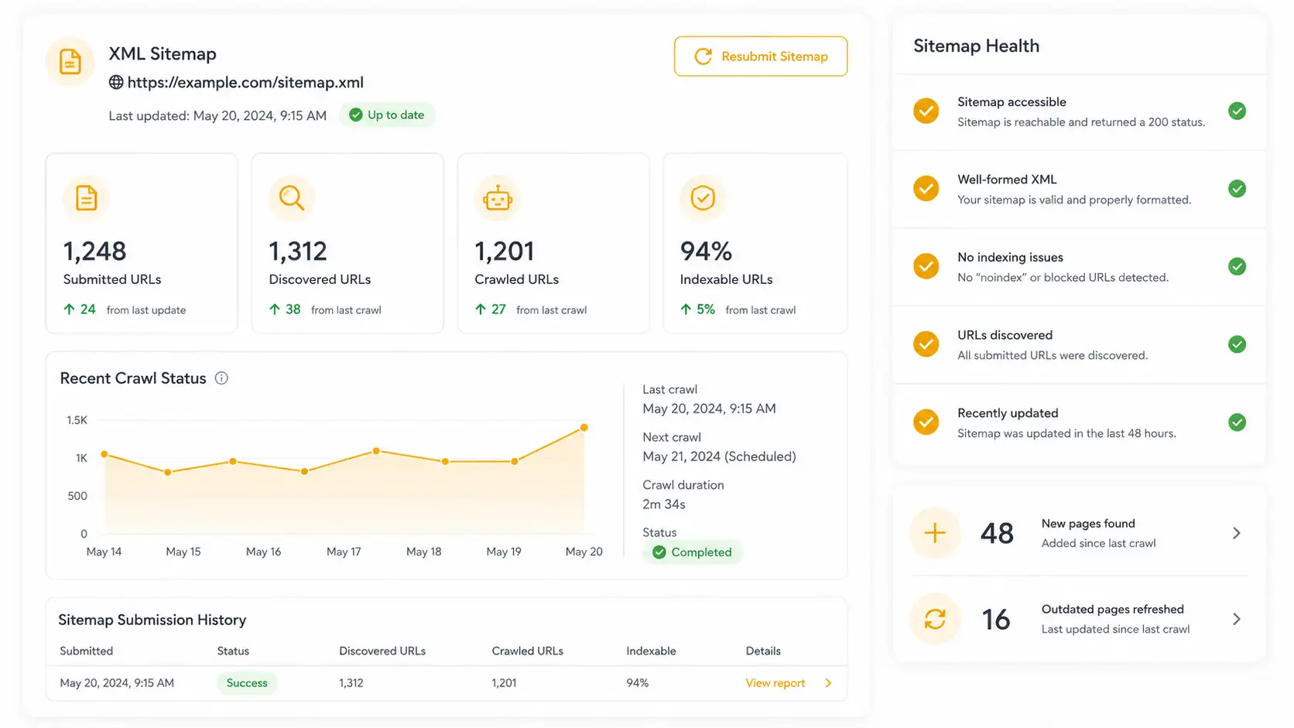Viewport: 1294px width, 728px height.
Task: Click the Submitted URLs document icon
Action: [86, 198]
